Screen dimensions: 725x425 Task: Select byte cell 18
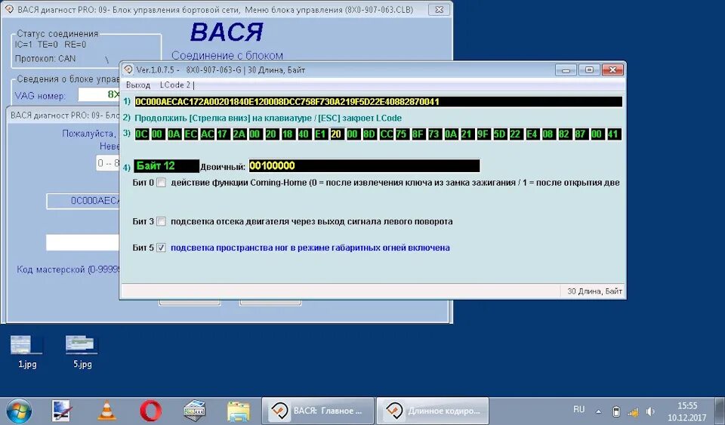(x=288, y=134)
